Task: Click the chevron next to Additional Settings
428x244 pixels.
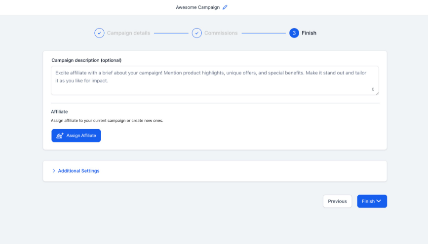Action: tap(54, 171)
